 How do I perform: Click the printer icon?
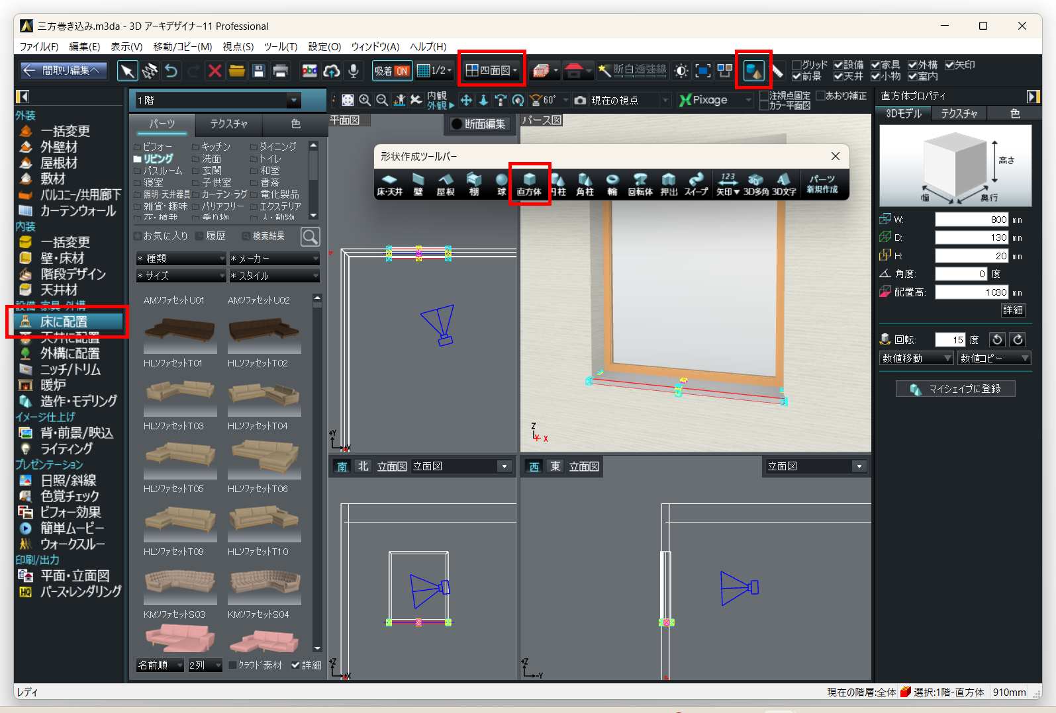[281, 71]
